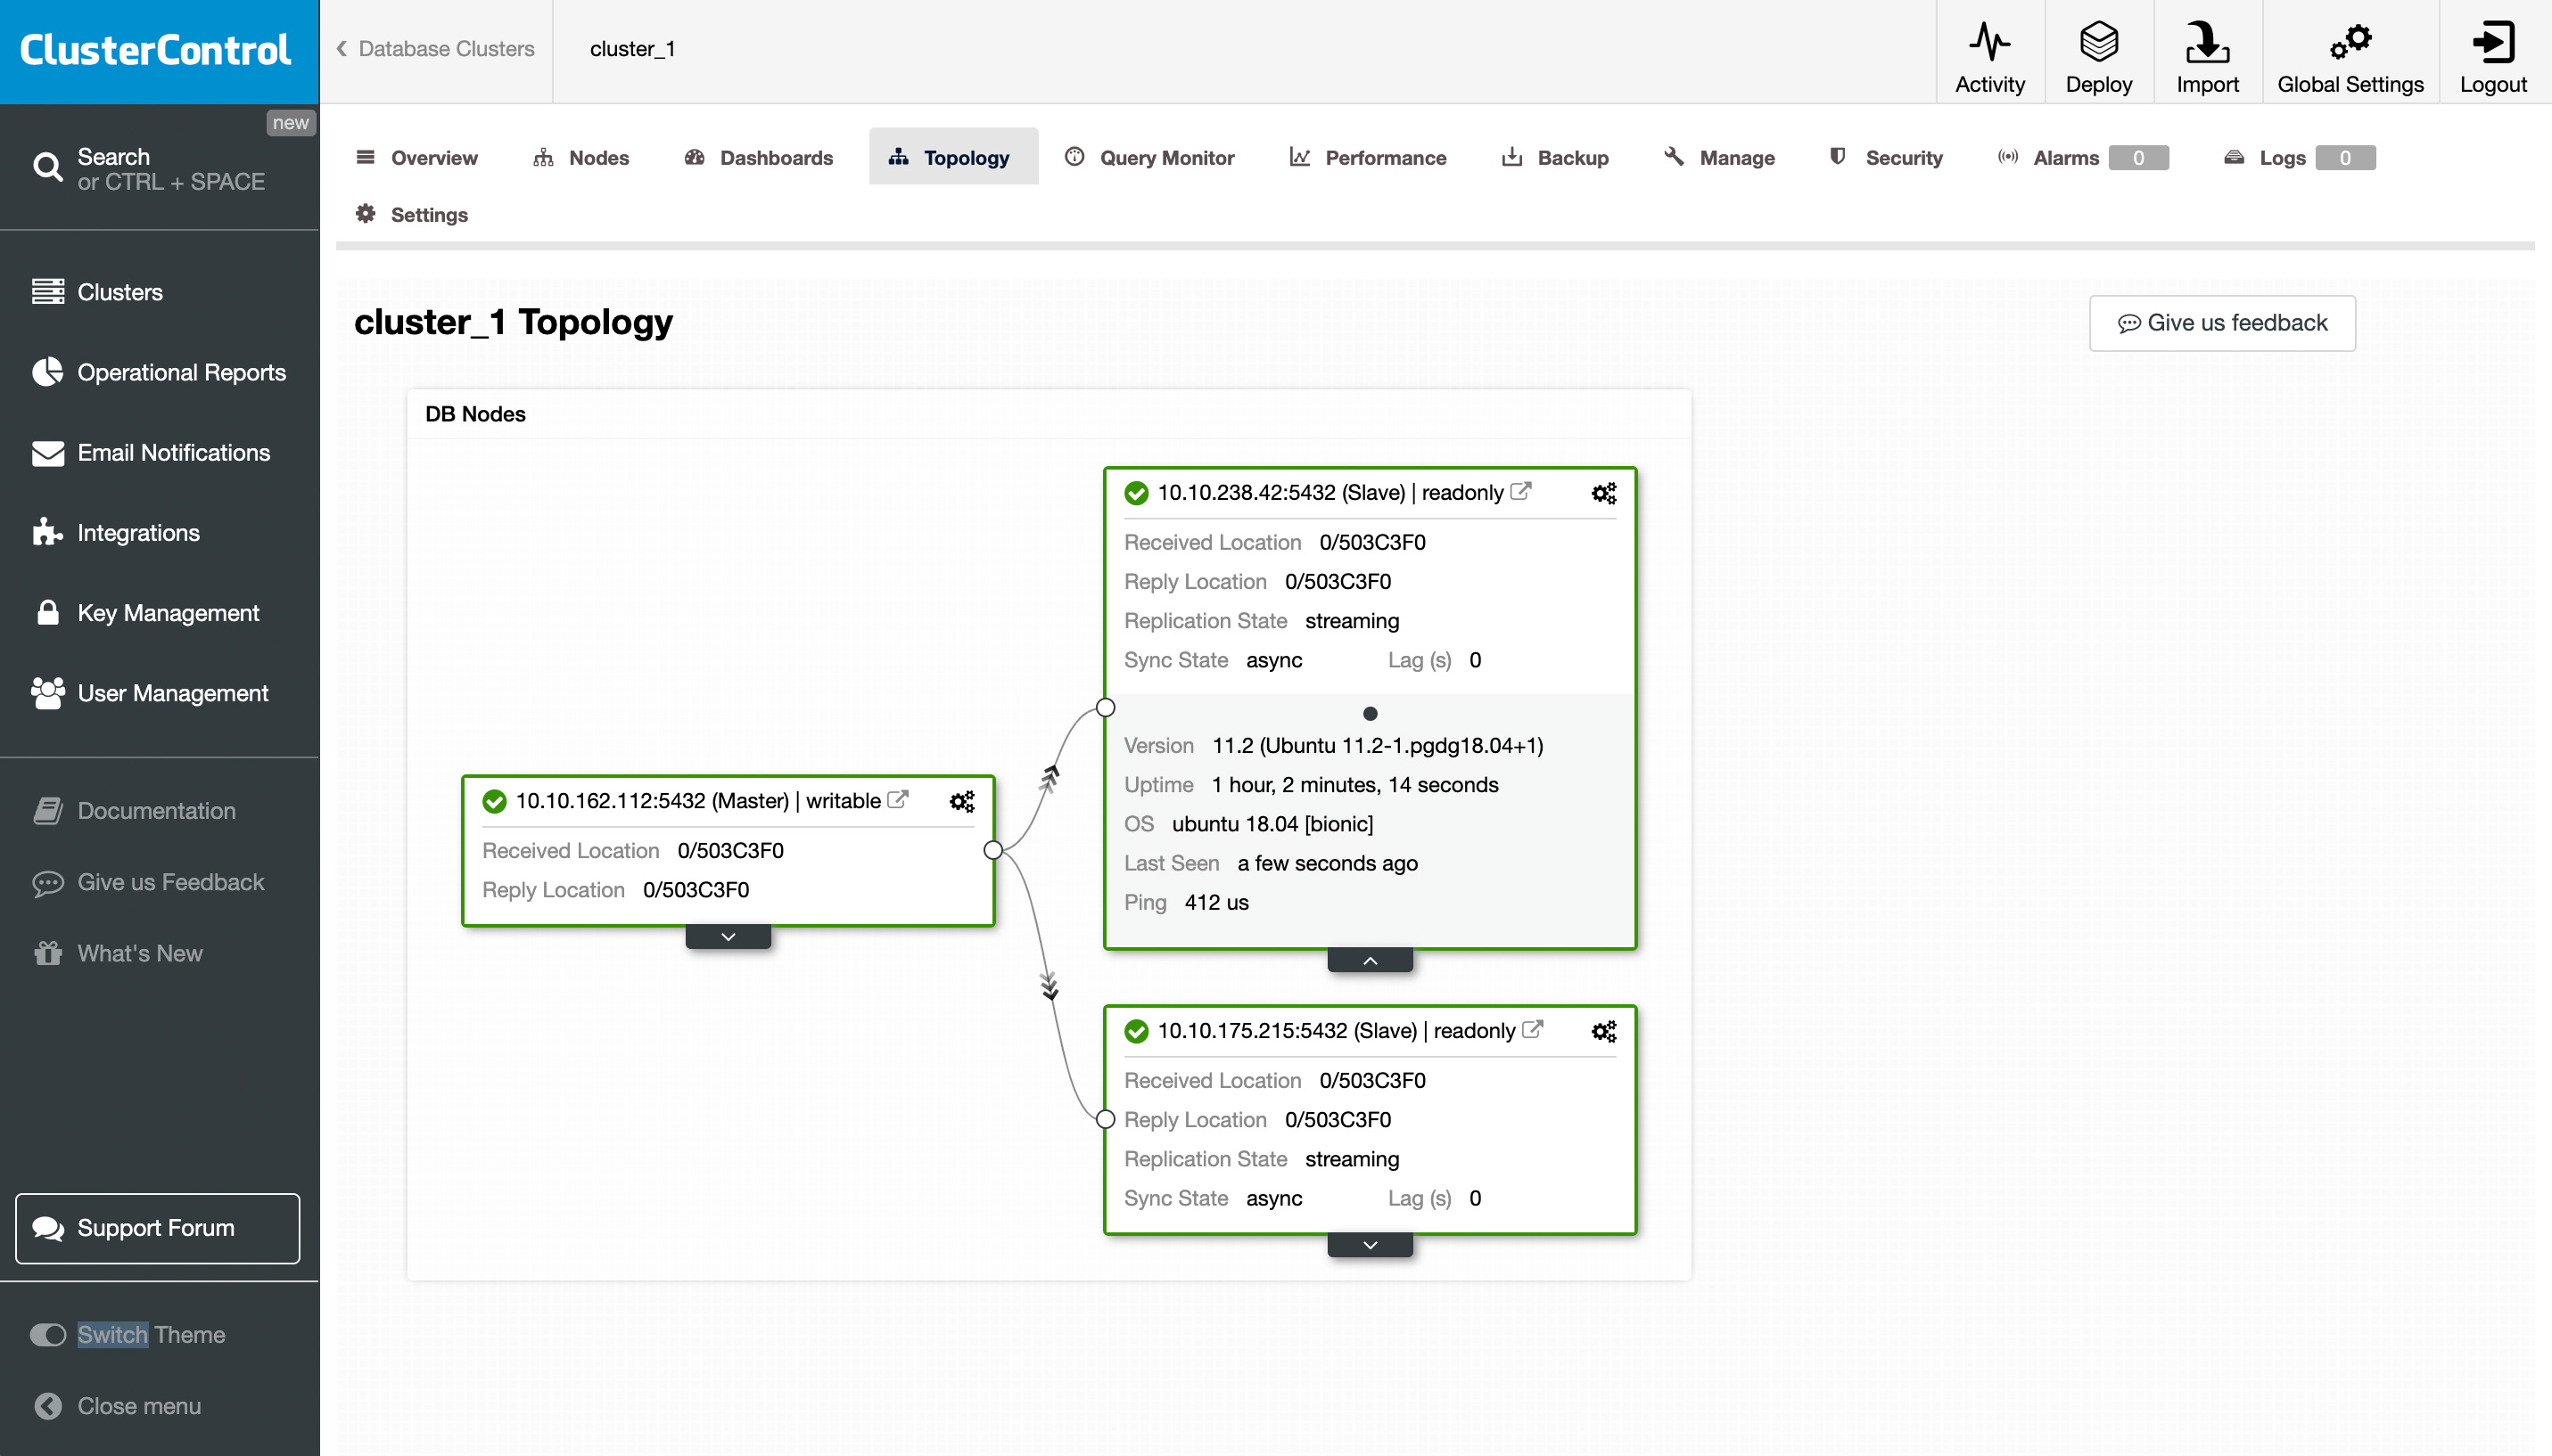This screenshot has height=1456, width=2552.
Task: Click the pagination dot in 10.10.238.42 details
Action: coord(1371,714)
